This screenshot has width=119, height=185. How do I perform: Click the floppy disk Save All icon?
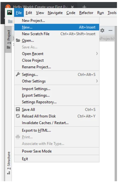18,109
